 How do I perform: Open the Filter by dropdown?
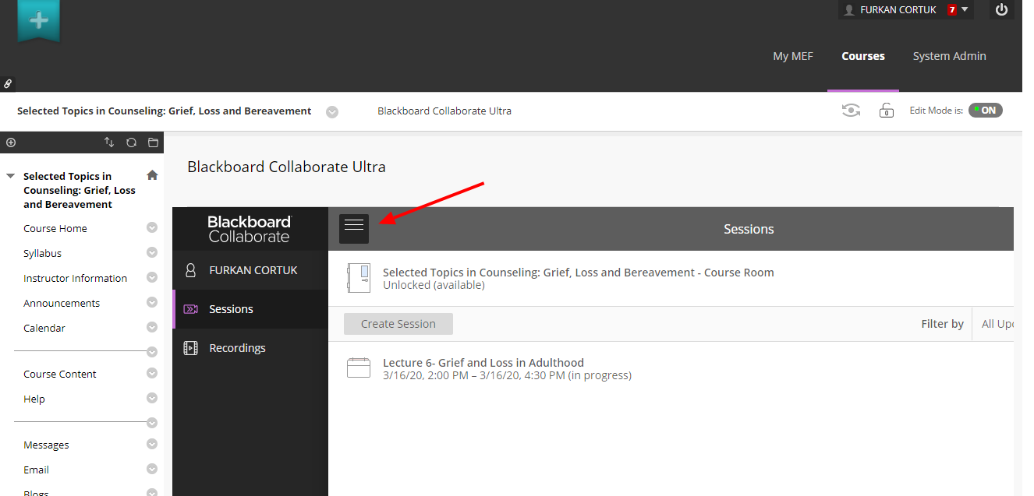coord(993,324)
